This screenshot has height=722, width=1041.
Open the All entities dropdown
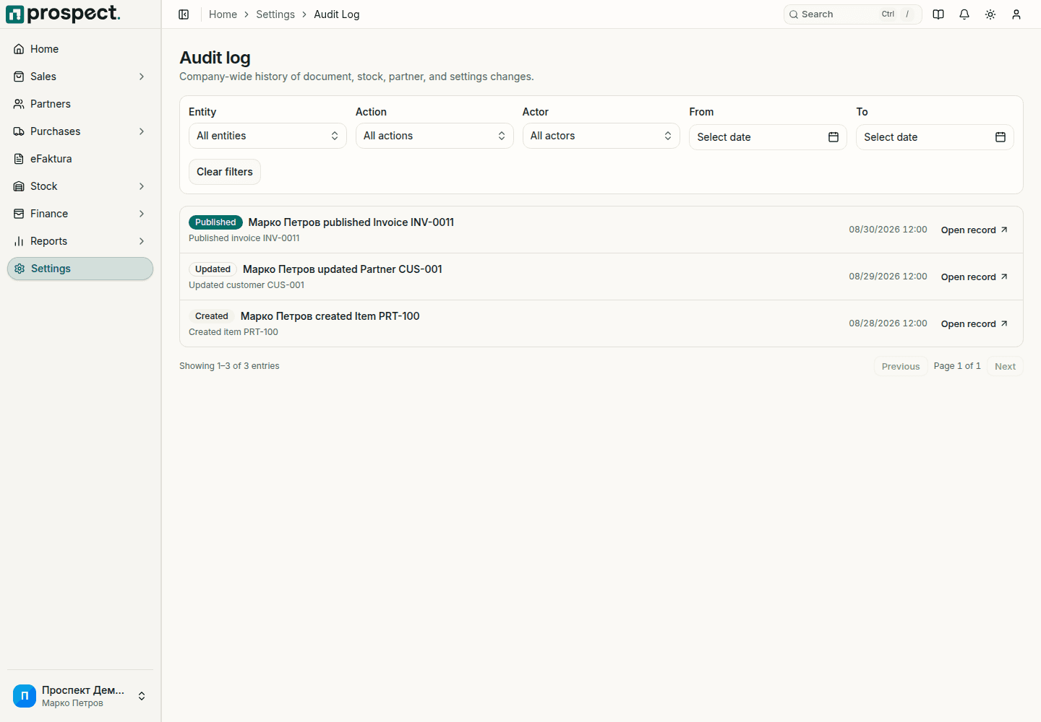267,136
